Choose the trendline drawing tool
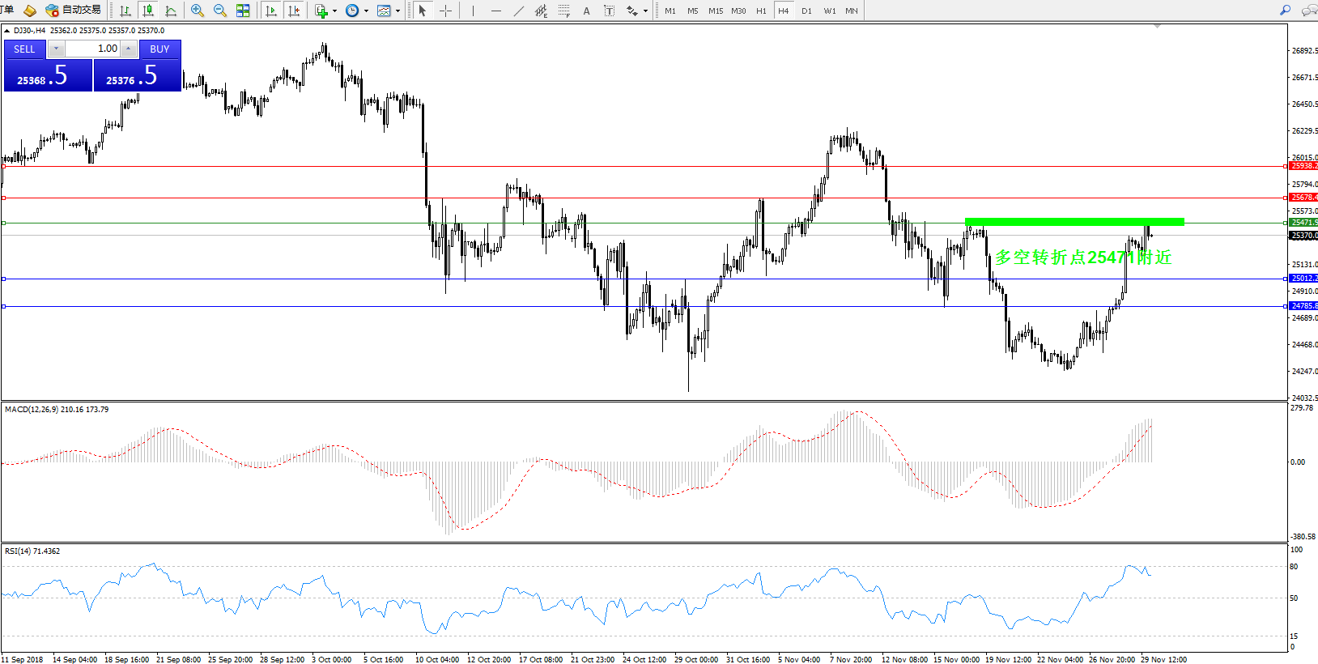Viewport: 1318px width, 664px height. tap(518, 11)
